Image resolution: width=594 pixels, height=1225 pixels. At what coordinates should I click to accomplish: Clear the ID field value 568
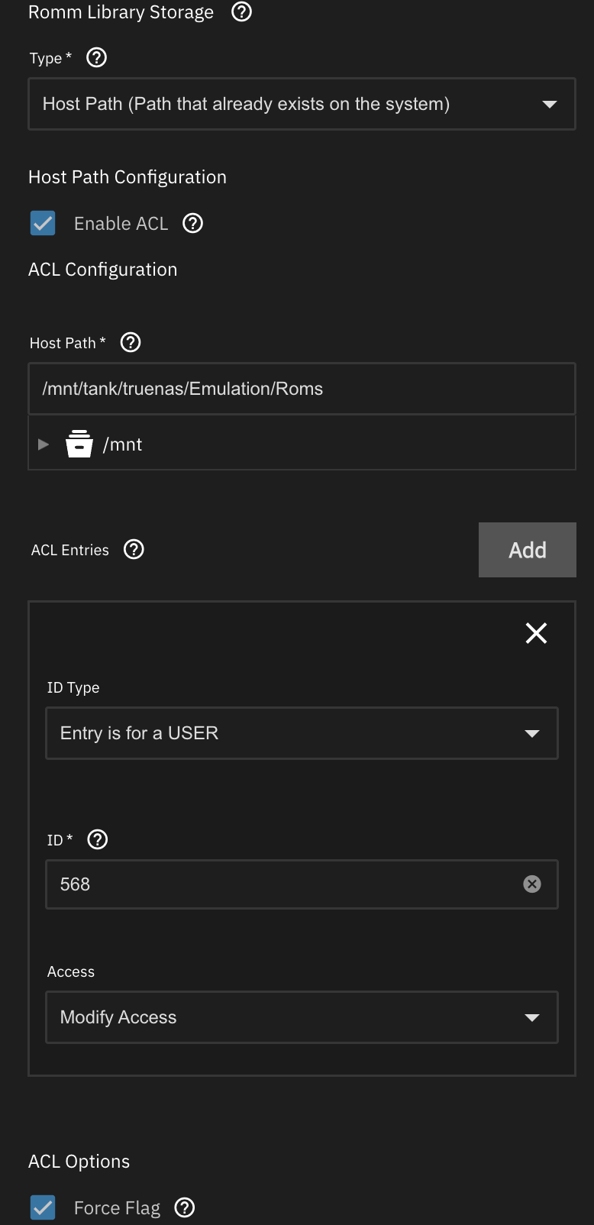point(532,884)
